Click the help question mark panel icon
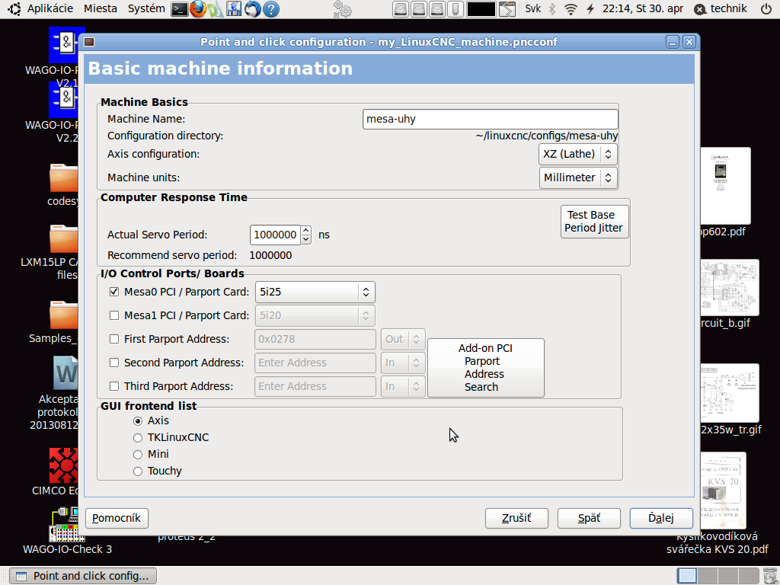Image resolution: width=780 pixels, height=585 pixels. (x=270, y=9)
